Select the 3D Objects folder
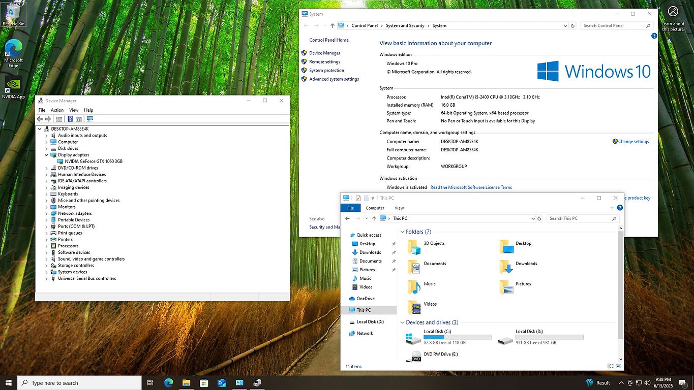The height and width of the screenshot is (390, 694). [x=426, y=247]
